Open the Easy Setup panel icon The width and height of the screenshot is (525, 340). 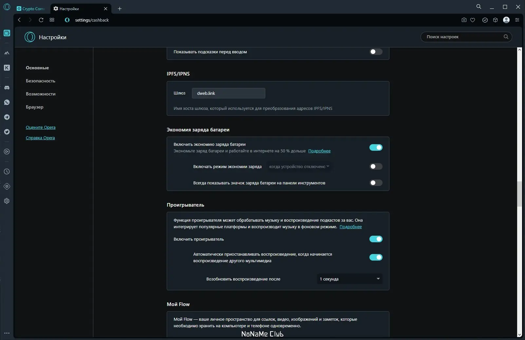point(517,20)
